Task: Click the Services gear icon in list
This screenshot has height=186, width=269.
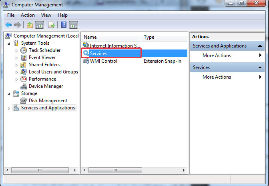Action: [86, 53]
